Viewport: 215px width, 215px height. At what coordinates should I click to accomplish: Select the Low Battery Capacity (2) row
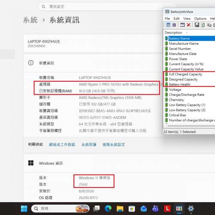(x=190, y=110)
